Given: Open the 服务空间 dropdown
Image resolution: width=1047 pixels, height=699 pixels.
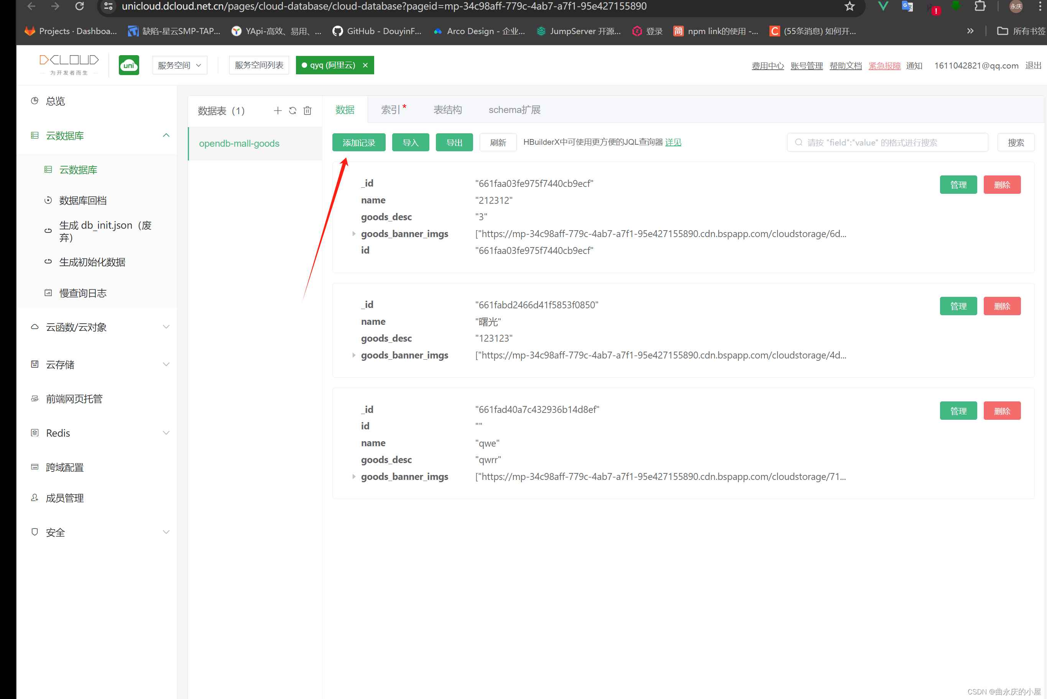Looking at the screenshot, I should pyautogui.click(x=180, y=65).
